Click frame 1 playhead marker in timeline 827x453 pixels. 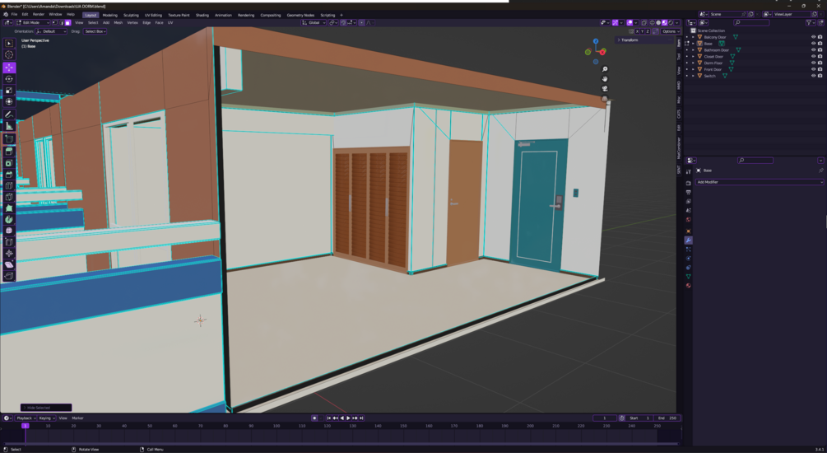pyautogui.click(x=25, y=426)
